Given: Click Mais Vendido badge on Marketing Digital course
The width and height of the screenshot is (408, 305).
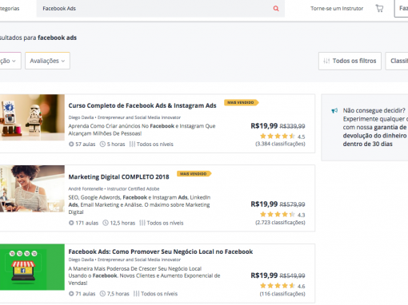Looking at the screenshot, I should tap(194, 174).
